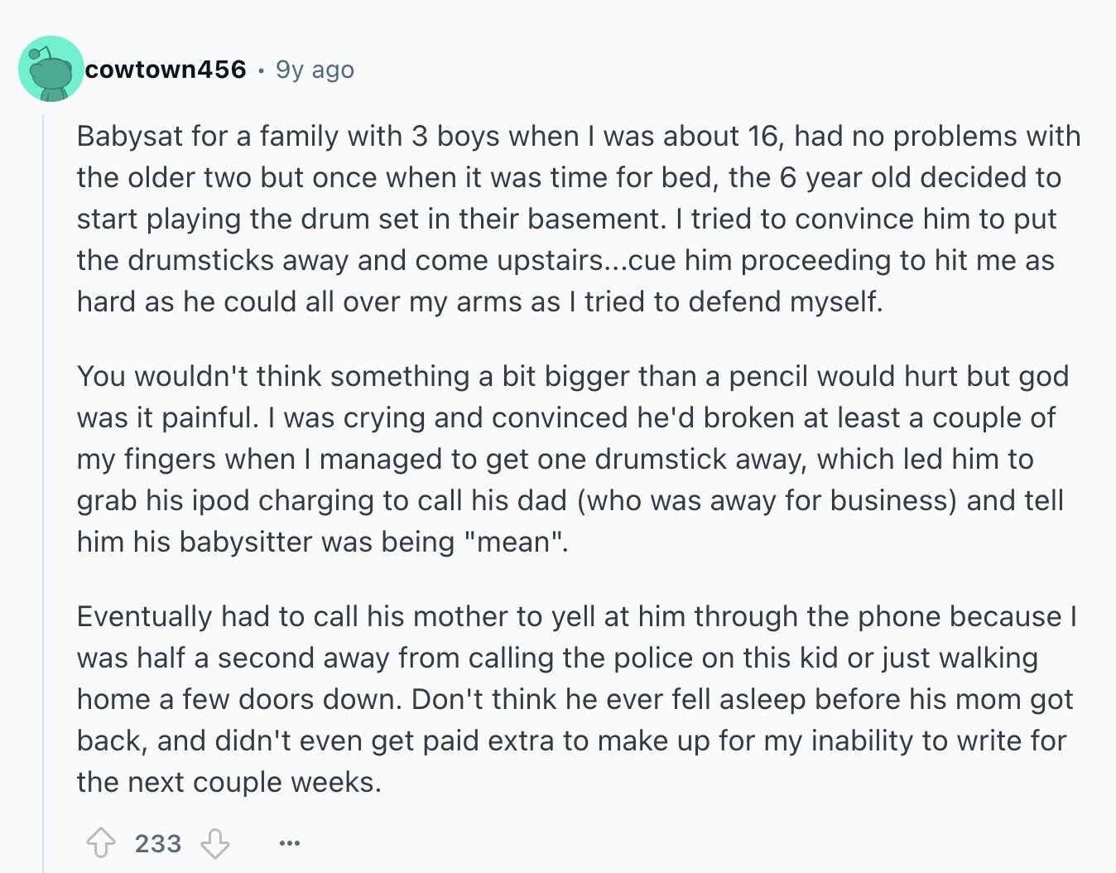The image size is (1116, 873).
Task: Open the '9y ago' timestamp permalink
Action: coord(315,70)
